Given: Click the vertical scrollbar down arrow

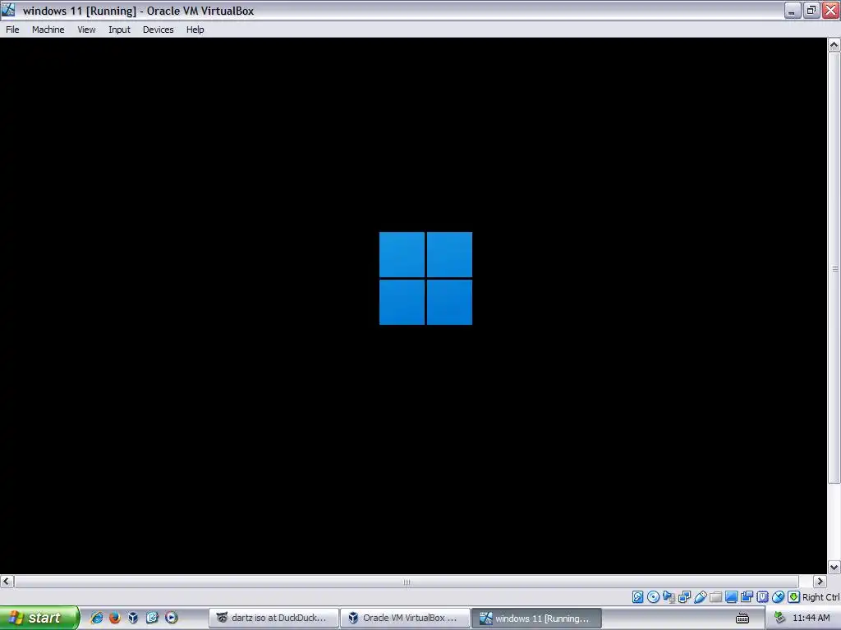Looking at the screenshot, I should click(834, 567).
